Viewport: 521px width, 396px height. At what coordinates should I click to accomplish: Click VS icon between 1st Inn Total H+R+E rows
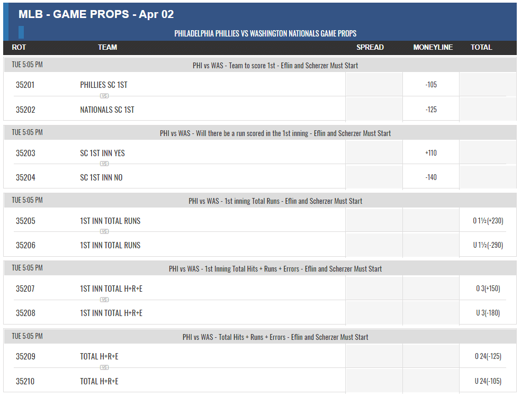click(104, 300)
